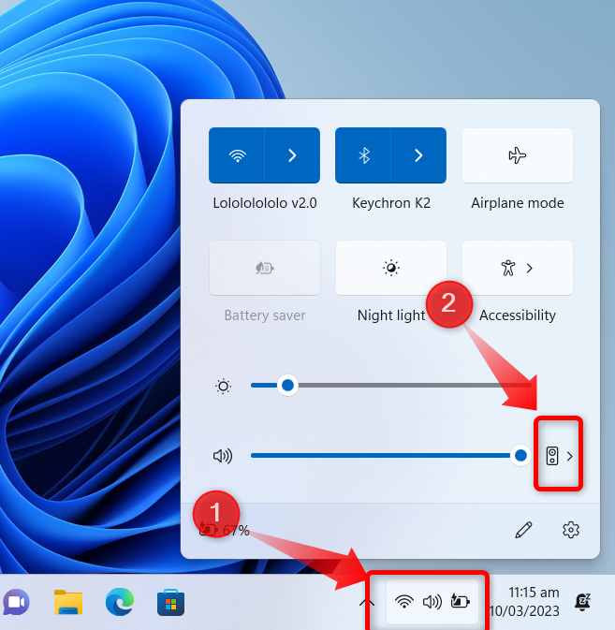The width and height of the screenshot is (615, 630).
Task: Open Microsoft Store from the taskbar
Action: [x=170, y=602]
